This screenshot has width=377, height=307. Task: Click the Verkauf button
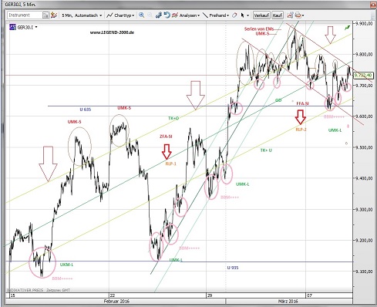coord(261,15)
